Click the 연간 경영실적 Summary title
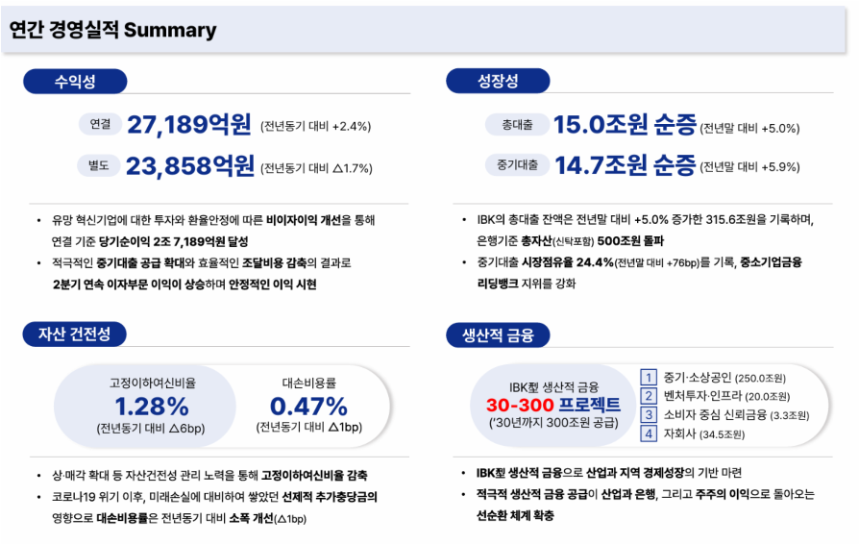This screenshot has height=544, width=859. (113, 30)
